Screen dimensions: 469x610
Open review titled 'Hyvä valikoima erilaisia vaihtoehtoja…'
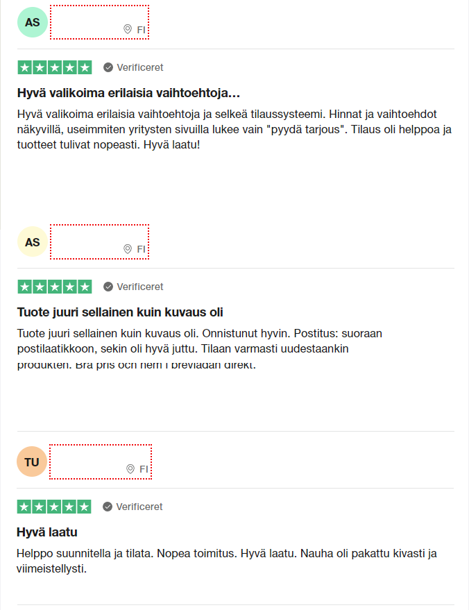tap(128, 93)
